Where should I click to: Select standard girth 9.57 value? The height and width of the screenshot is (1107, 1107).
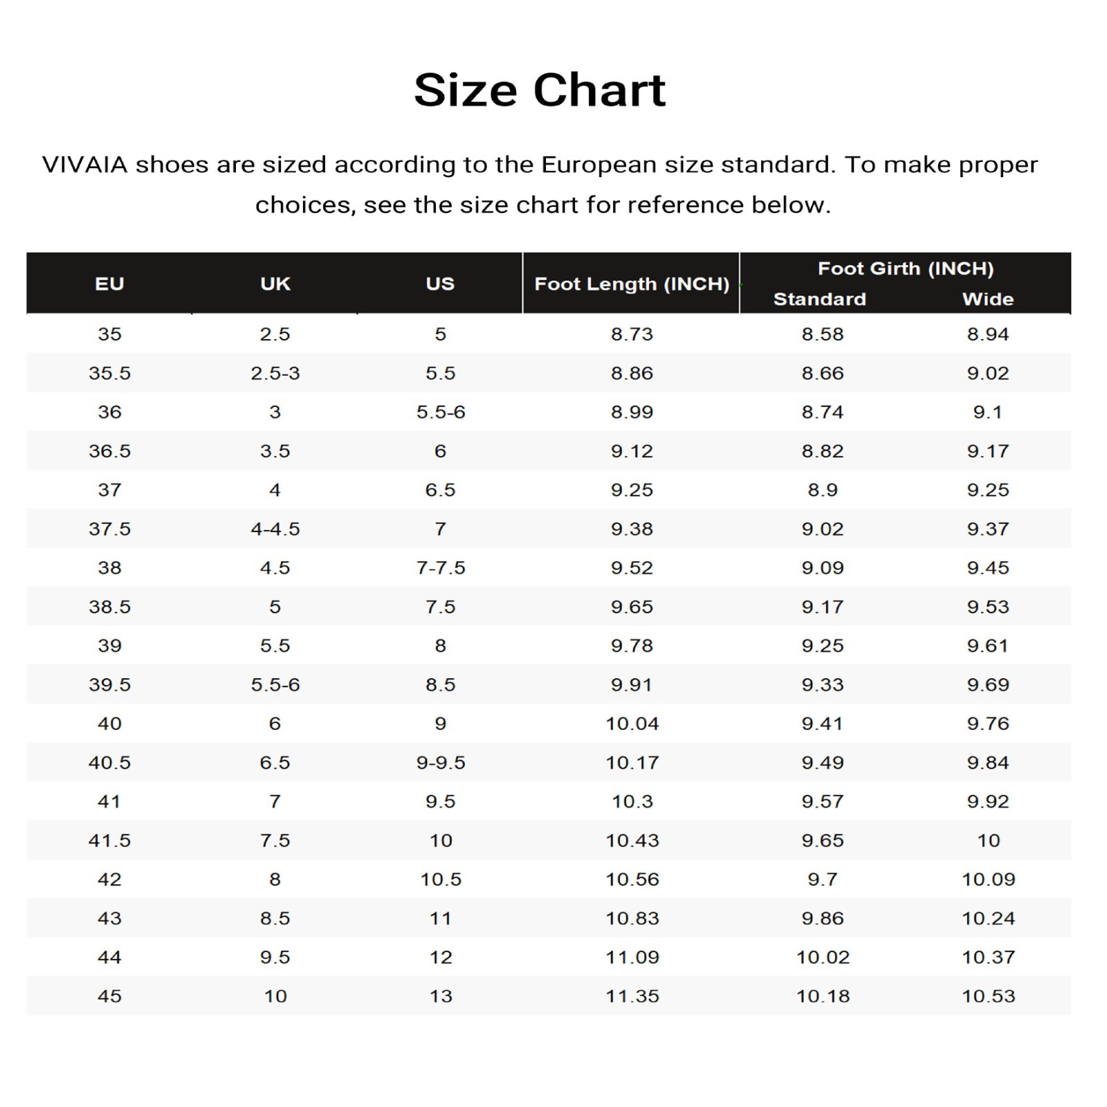click(823, 801)
